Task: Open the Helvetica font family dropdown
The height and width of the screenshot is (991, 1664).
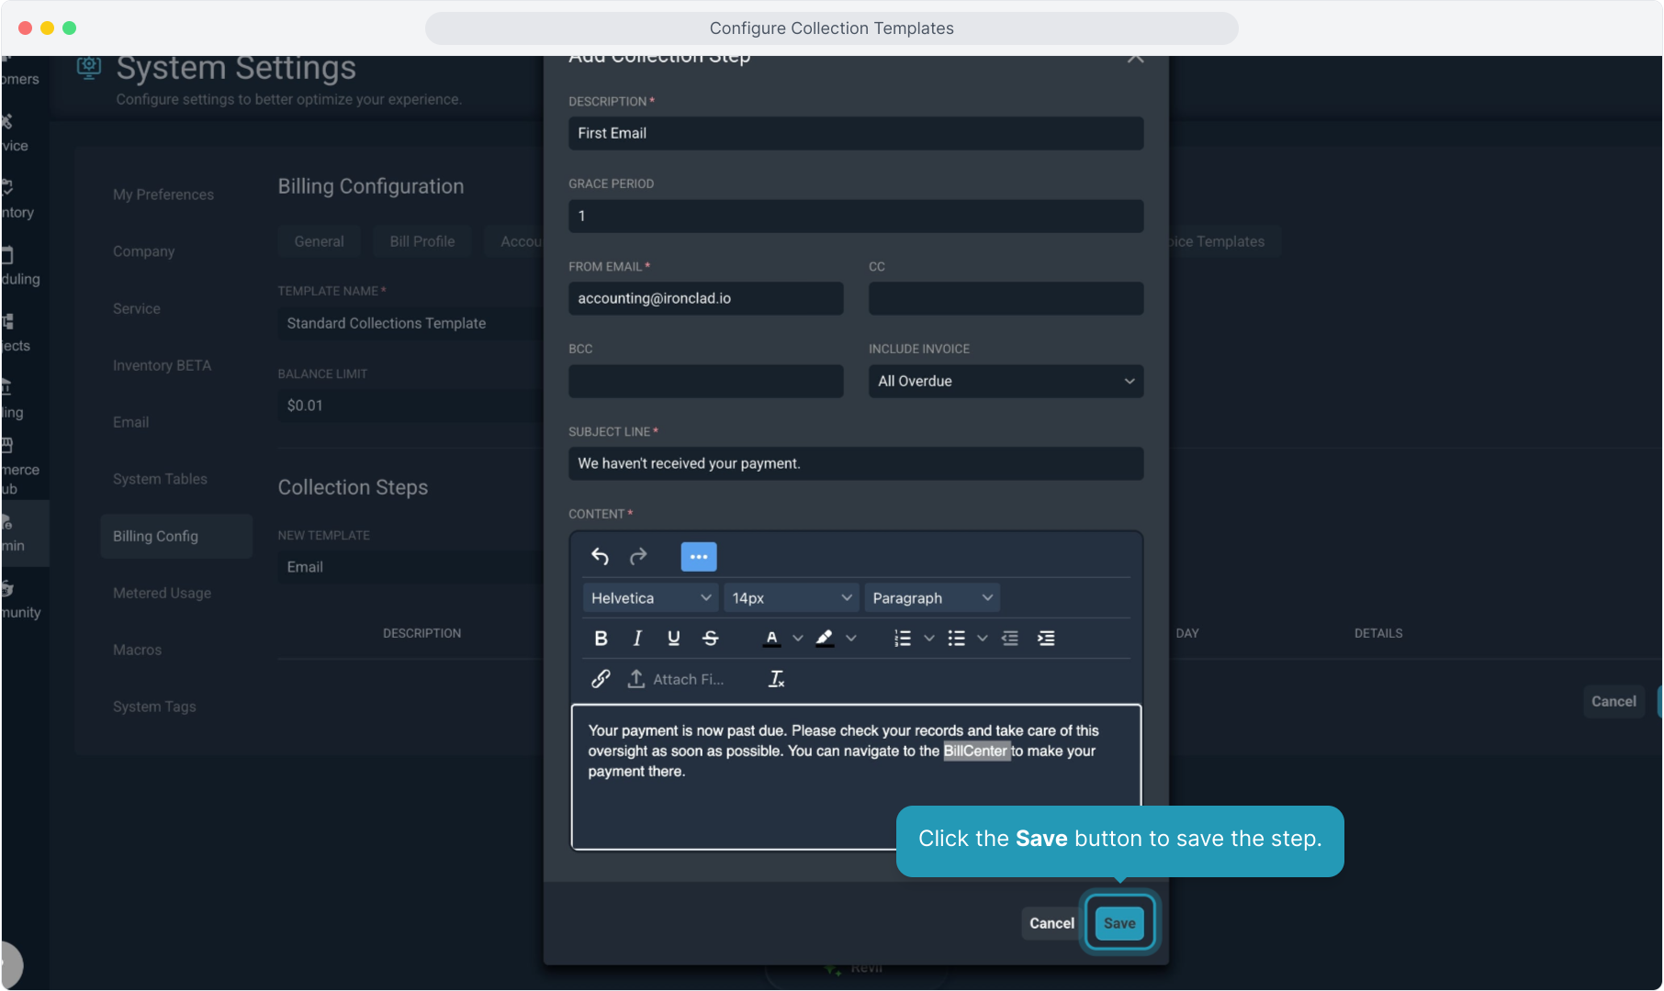Action: (x=650, y=598)
